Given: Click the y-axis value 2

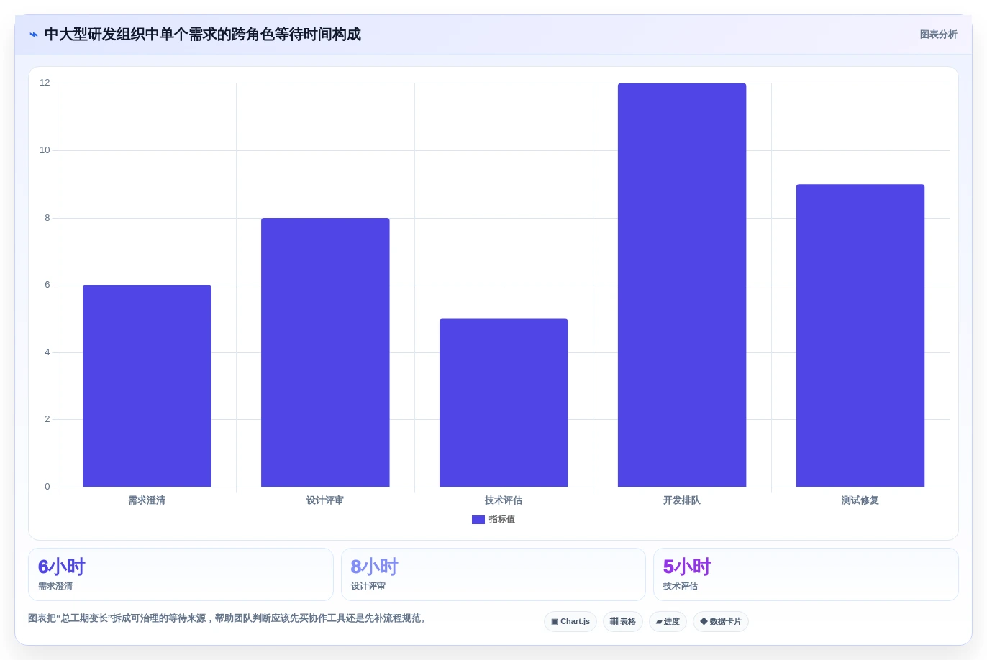Looking at the screenshot, I should [47, 419].
